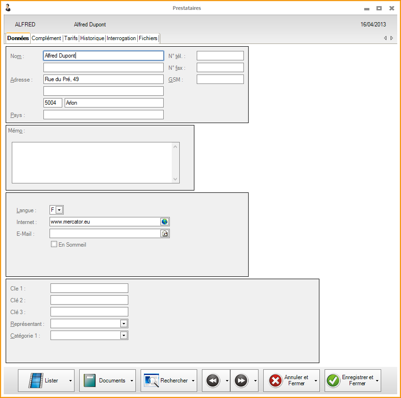Open the Langue dropdown
The image size is (401, 398).
[x=59, y=210]
